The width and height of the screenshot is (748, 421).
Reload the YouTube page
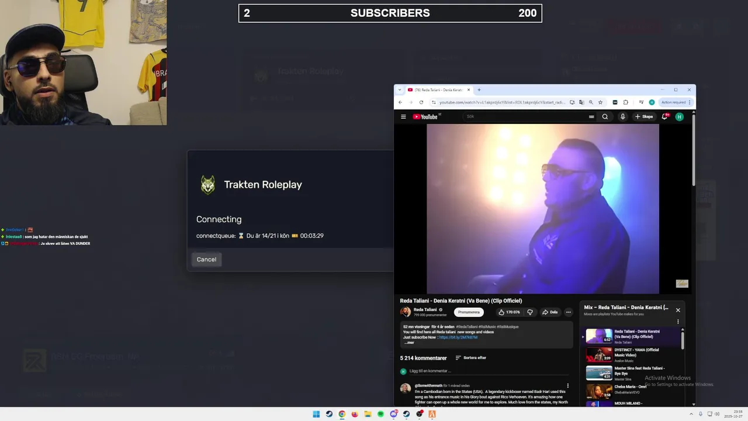pos(421,102)
